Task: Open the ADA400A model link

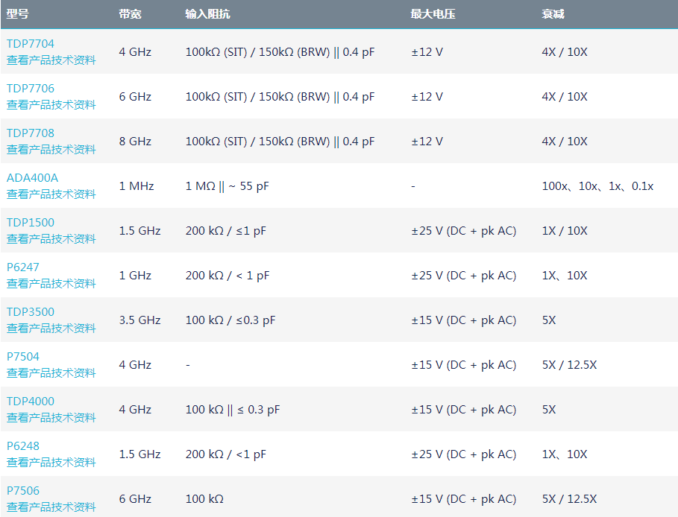Action: pyautogui.click(x=32, y=177)
